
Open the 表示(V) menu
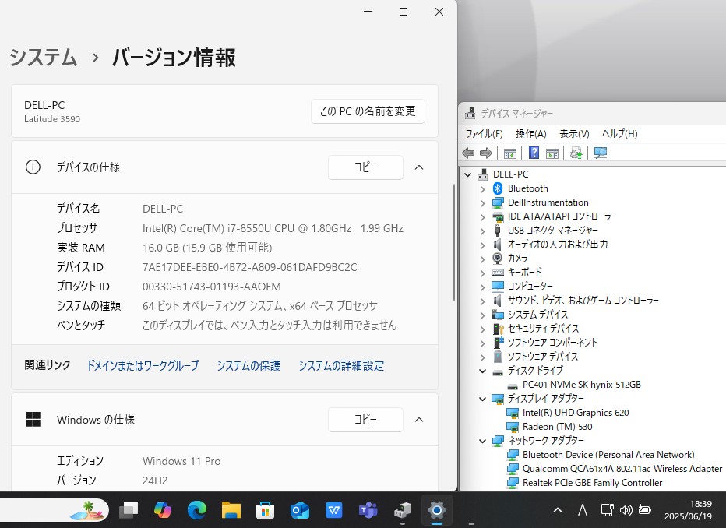tap(574, 134)
